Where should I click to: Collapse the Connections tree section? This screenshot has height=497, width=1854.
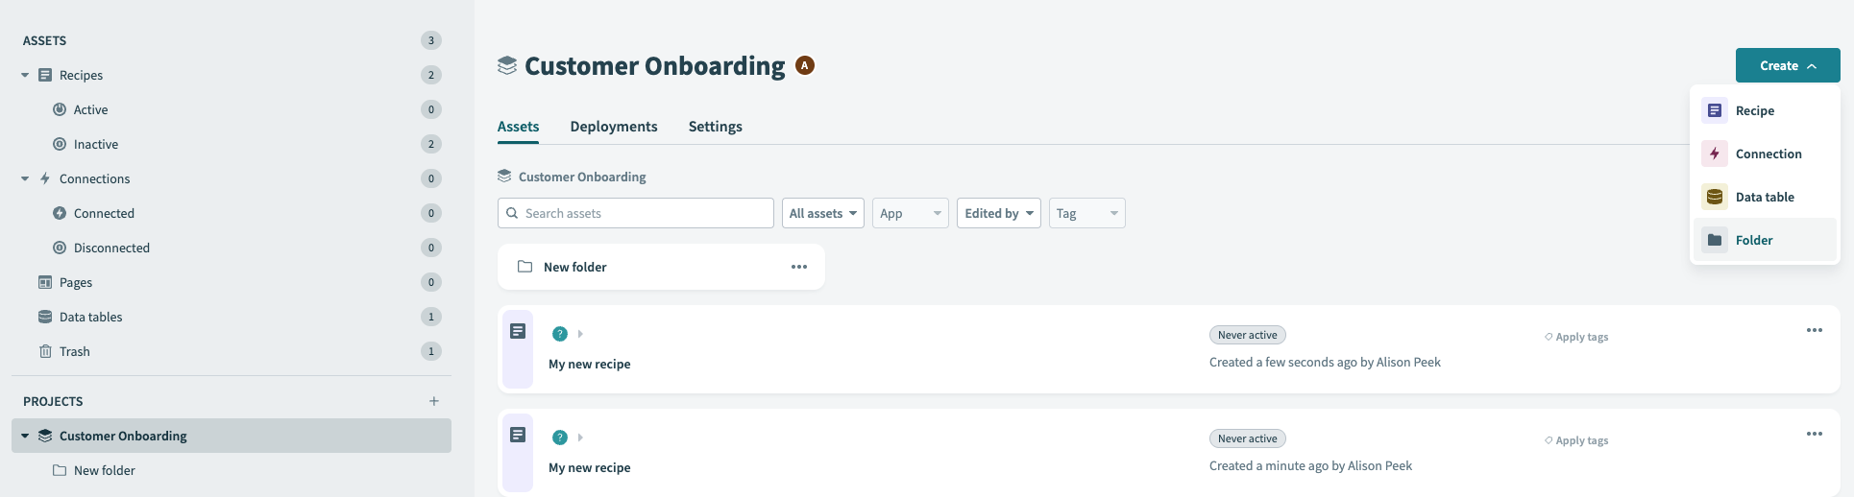tap(25, 178)
